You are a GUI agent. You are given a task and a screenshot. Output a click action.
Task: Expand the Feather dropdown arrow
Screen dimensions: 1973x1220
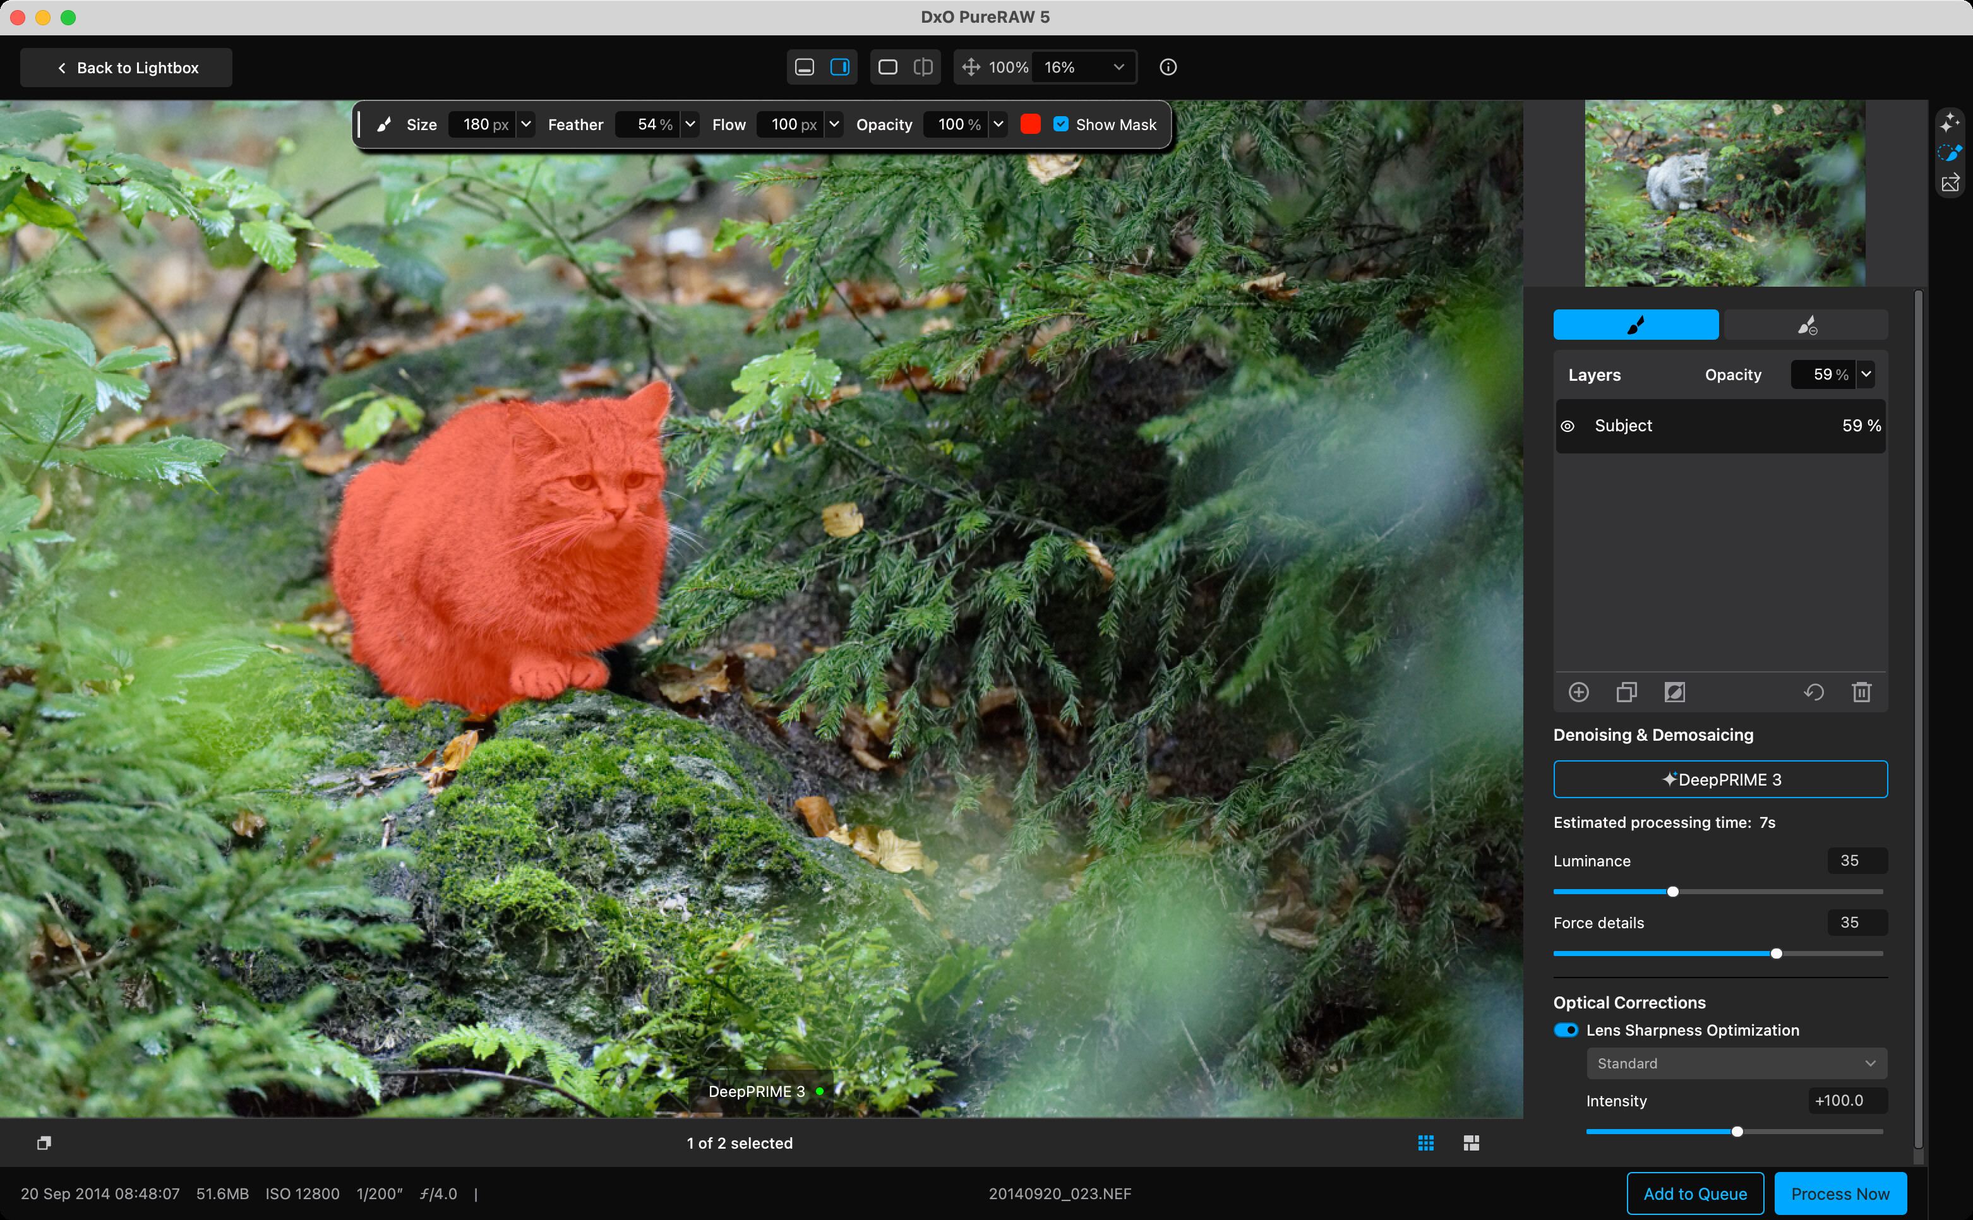pos(690,124)
